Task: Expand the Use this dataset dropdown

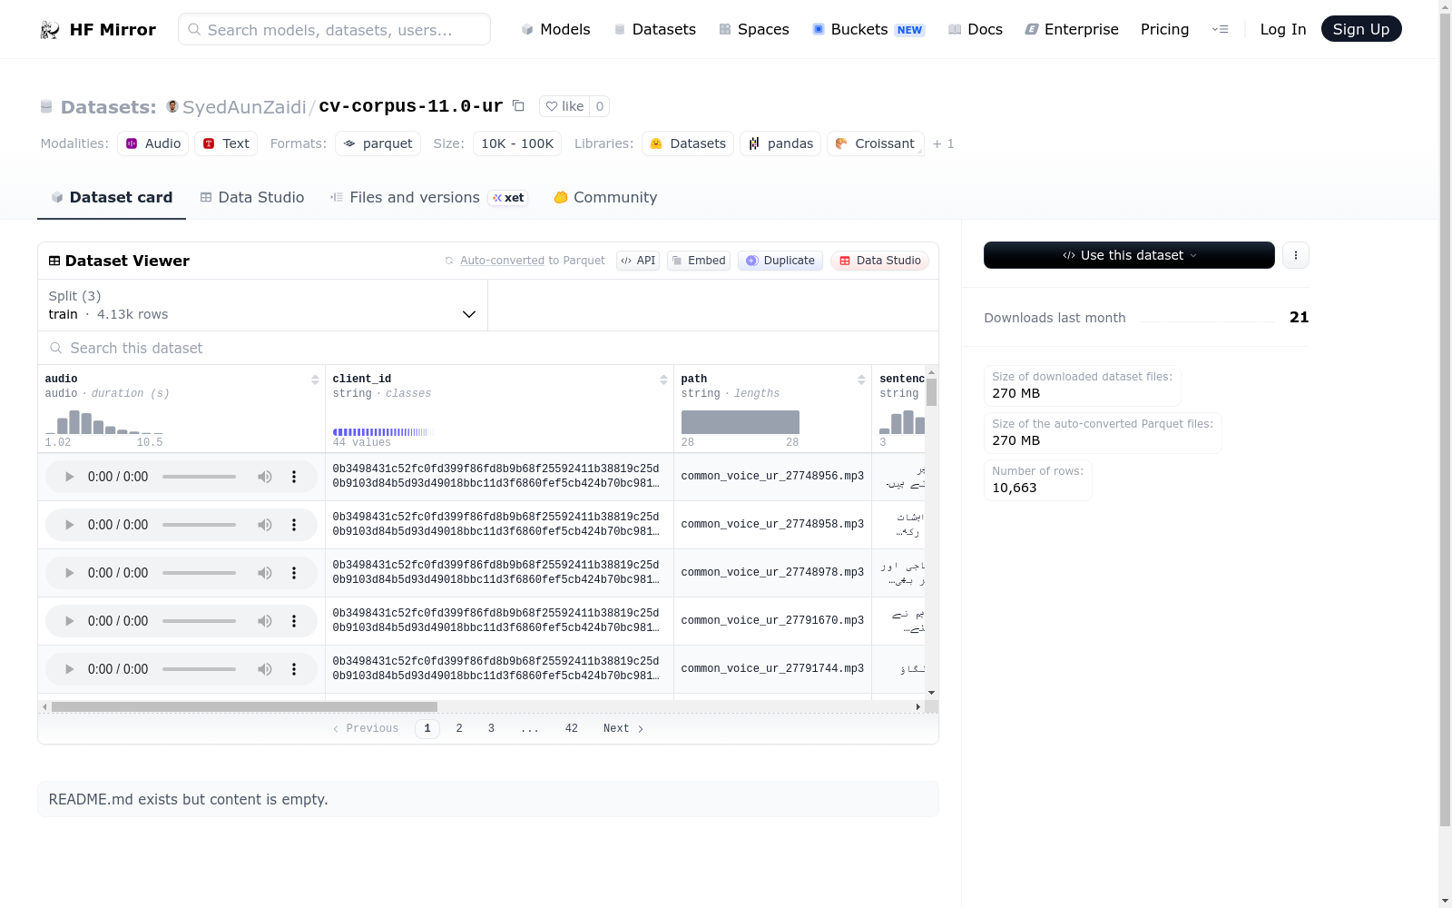Action: click(1129, 255)
